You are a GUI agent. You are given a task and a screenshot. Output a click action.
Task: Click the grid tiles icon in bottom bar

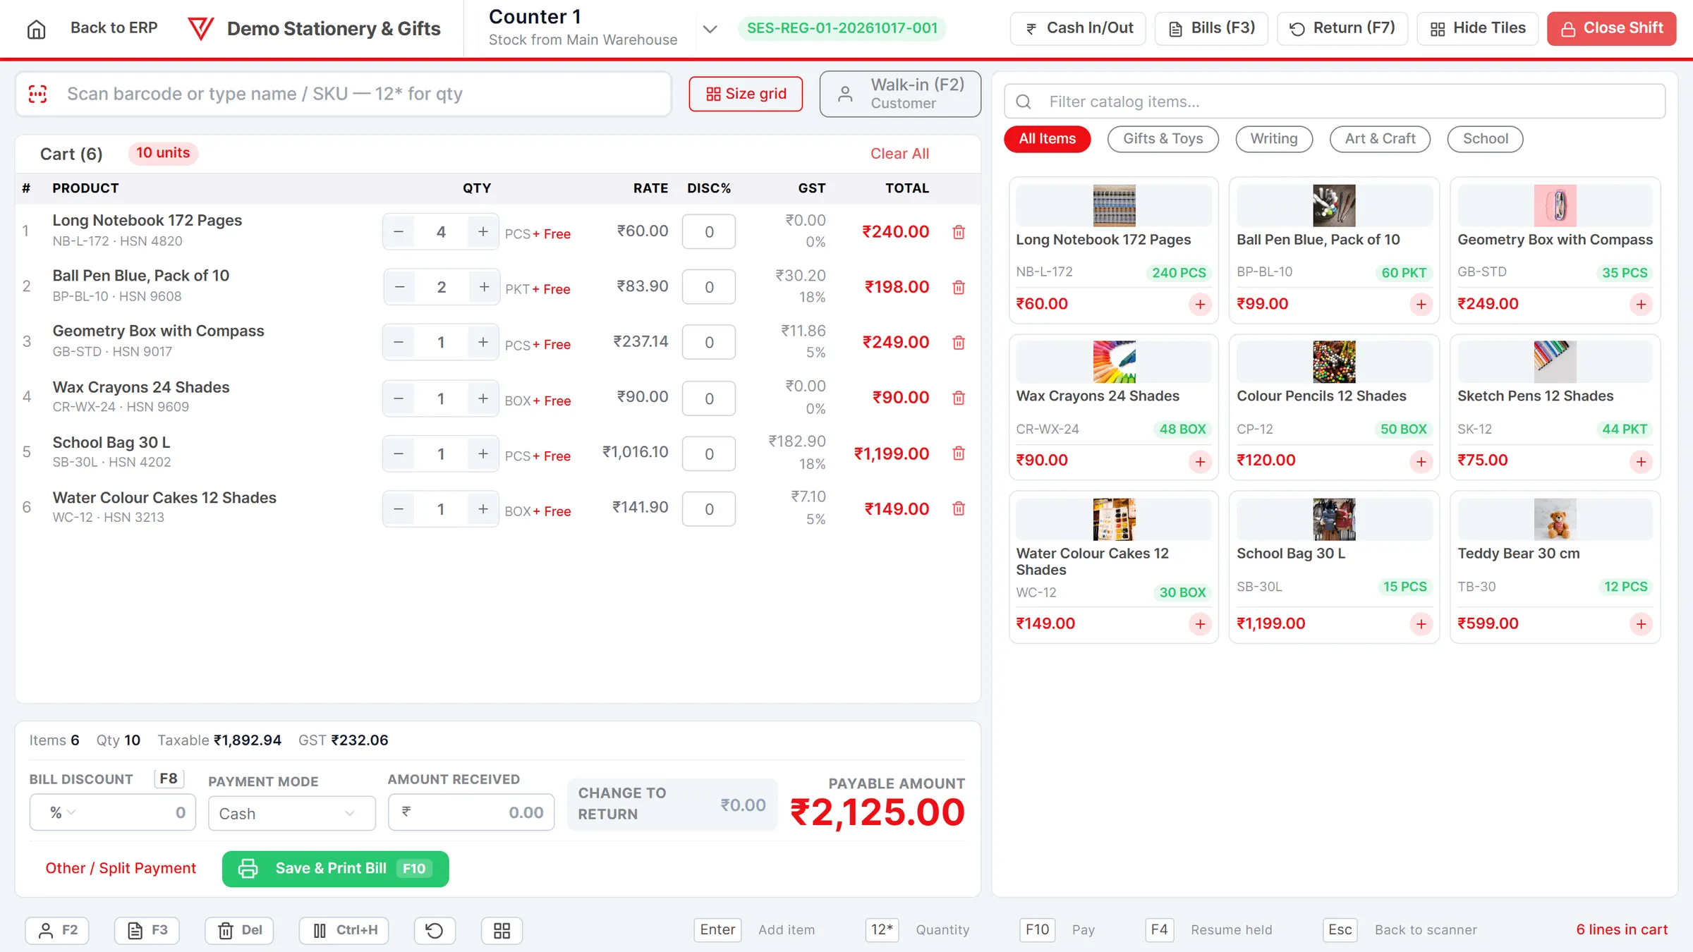[502, 930]
